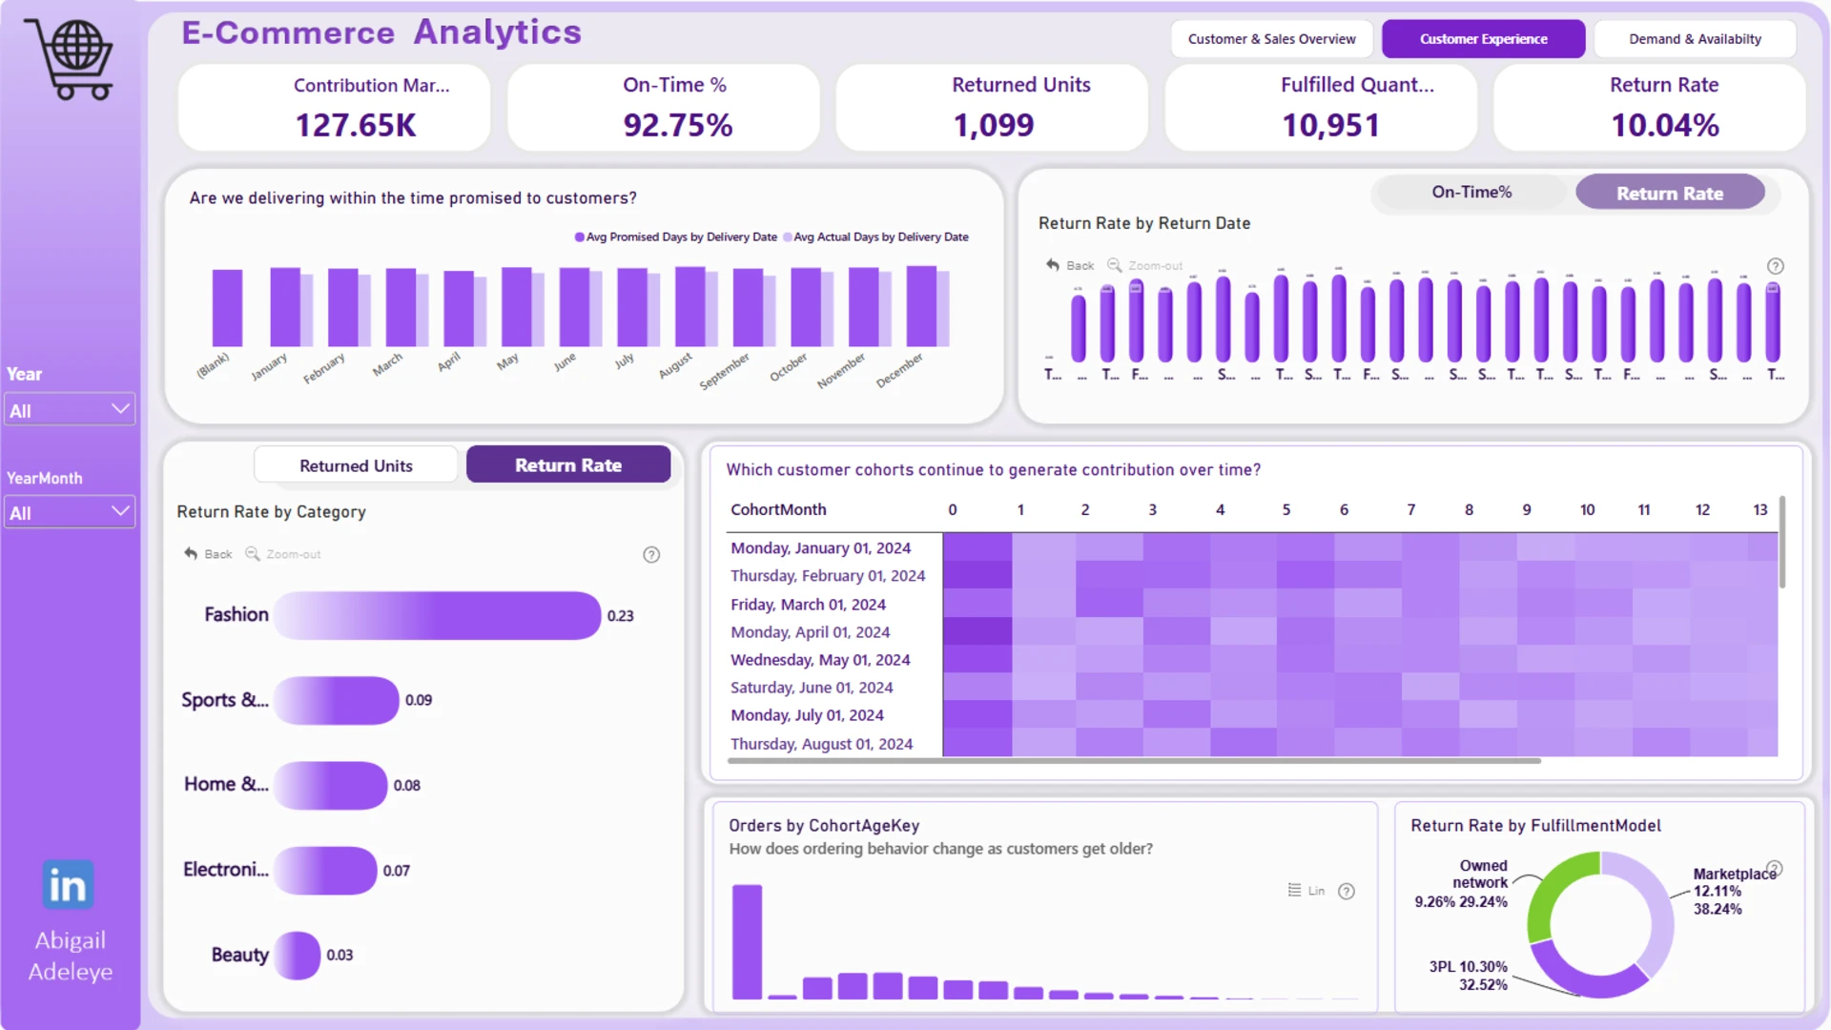
Task: Open help icon in Orders by CohortAgeKey chart
Action: [x=1347, y=891]
